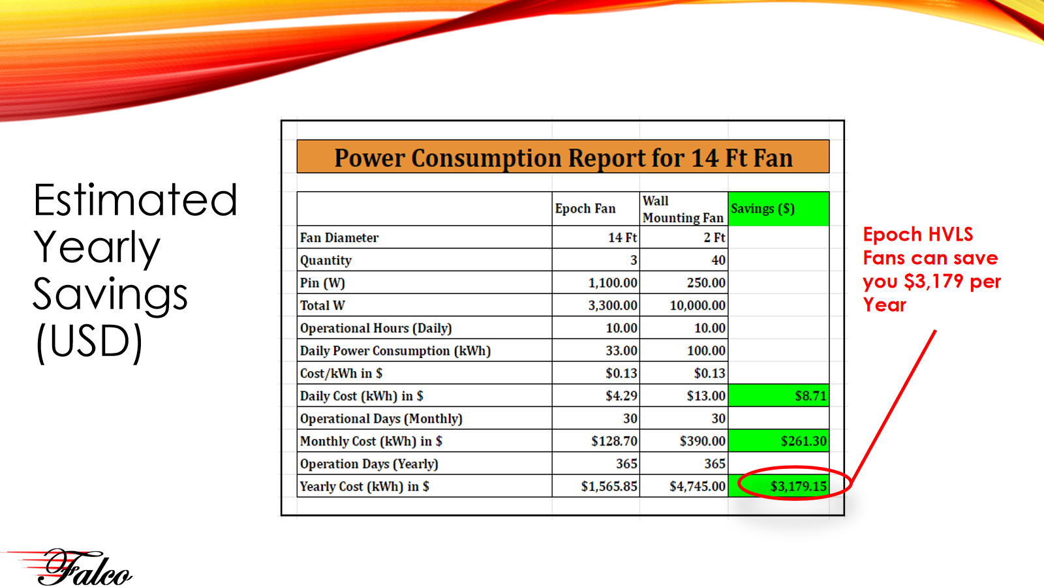This screenshot has width=1044, height=587.
Task: Select the '3,300.00' cell
Action: [596, 305]
